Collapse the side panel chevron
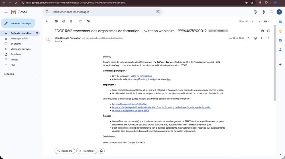 (280, 154)
